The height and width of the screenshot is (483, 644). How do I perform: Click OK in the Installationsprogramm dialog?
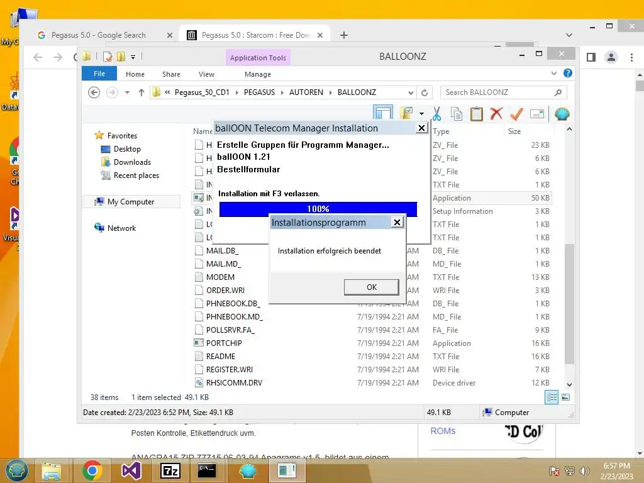pos(371,287)
